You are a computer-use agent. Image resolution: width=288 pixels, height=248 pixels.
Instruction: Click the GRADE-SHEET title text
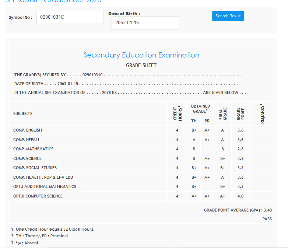(x=141, y=65)
